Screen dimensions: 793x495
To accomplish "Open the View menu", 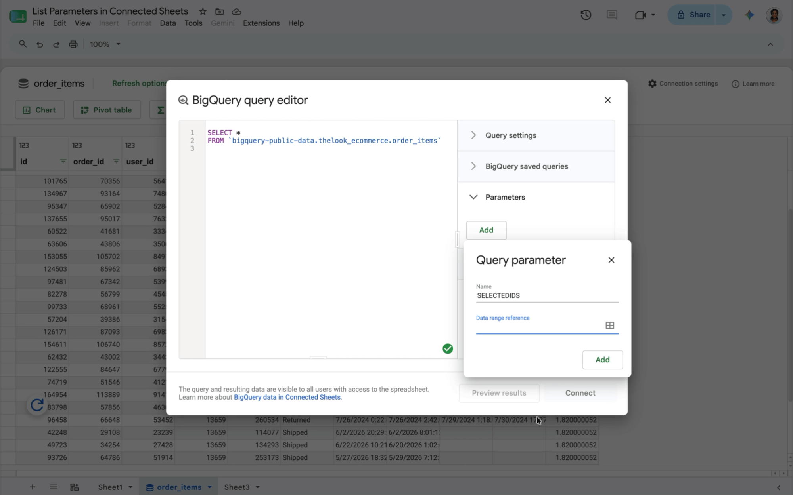I will pyautogui.click(x=82, y=23).
